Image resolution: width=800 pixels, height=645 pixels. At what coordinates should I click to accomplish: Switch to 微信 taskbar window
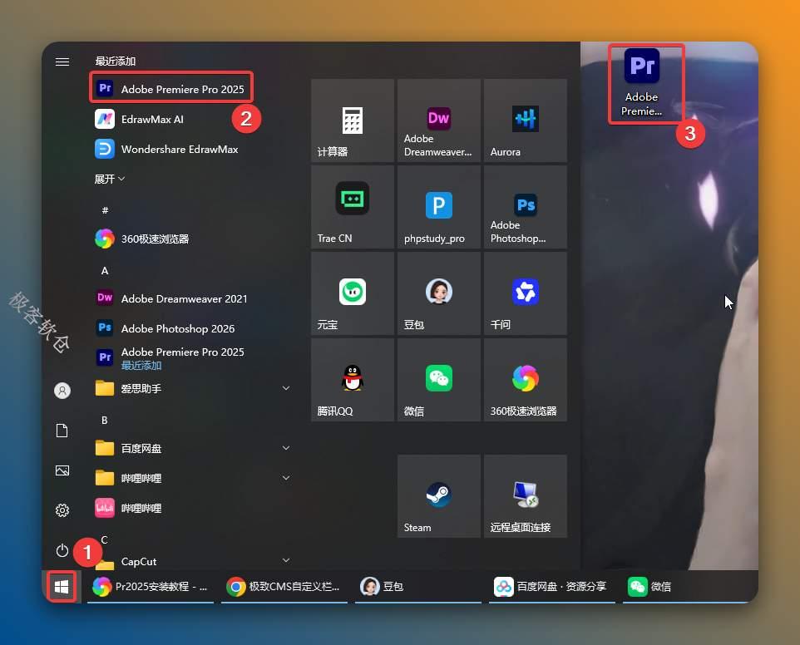pos(686,586)
